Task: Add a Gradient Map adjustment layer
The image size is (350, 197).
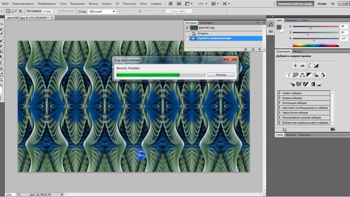Action: pyautogui.click(x=312, y=84)
